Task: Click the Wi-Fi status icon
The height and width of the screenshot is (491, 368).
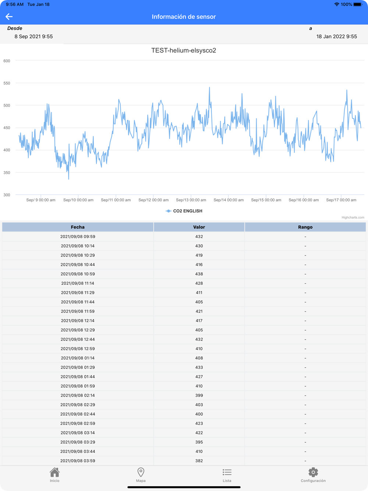Action: coord(337,4)
